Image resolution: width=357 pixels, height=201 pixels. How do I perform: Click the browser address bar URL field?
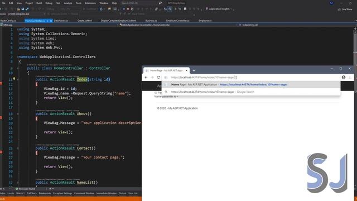251,77
